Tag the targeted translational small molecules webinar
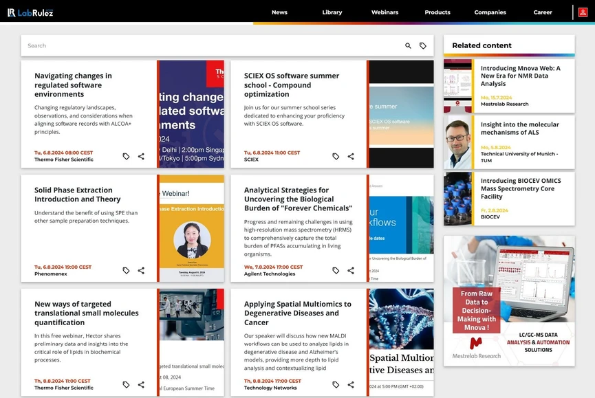The width and height of the screenshot is (595, 398). pos(126,384)
